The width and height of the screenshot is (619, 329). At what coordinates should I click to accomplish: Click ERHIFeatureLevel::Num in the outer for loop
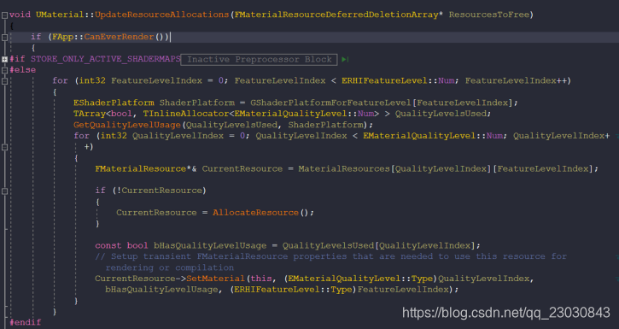(x=398, y=81)
